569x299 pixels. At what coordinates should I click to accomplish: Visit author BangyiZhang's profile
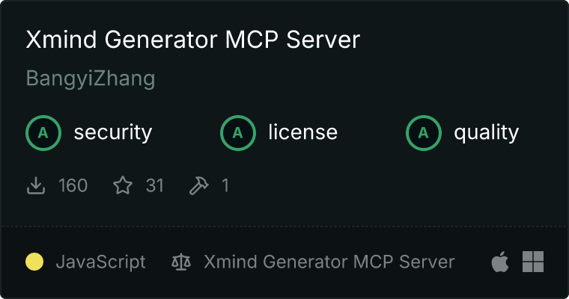pyautogui.click(x=91, y=78)
